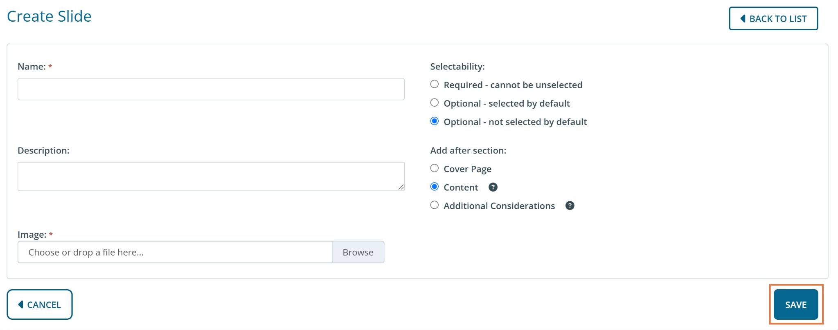838x330 pixels.
Task: Click the Name text field
Action: 211,89
